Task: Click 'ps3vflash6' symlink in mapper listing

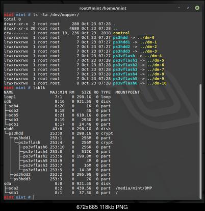Action: click(x=125, y=83)
